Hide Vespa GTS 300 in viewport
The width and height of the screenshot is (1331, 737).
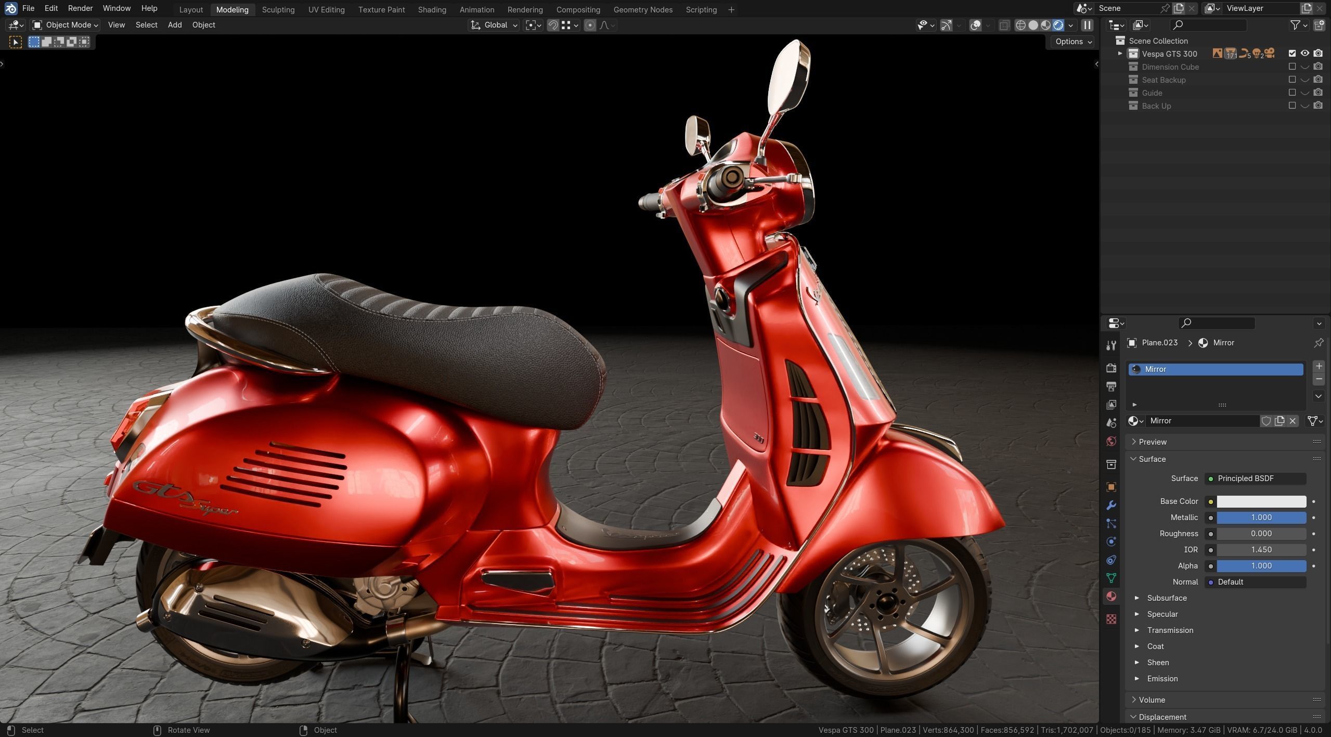click(x=1305, y=53)
